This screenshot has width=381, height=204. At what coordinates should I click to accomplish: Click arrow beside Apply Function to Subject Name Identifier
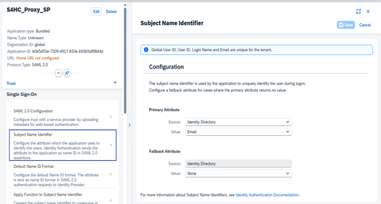111,200
